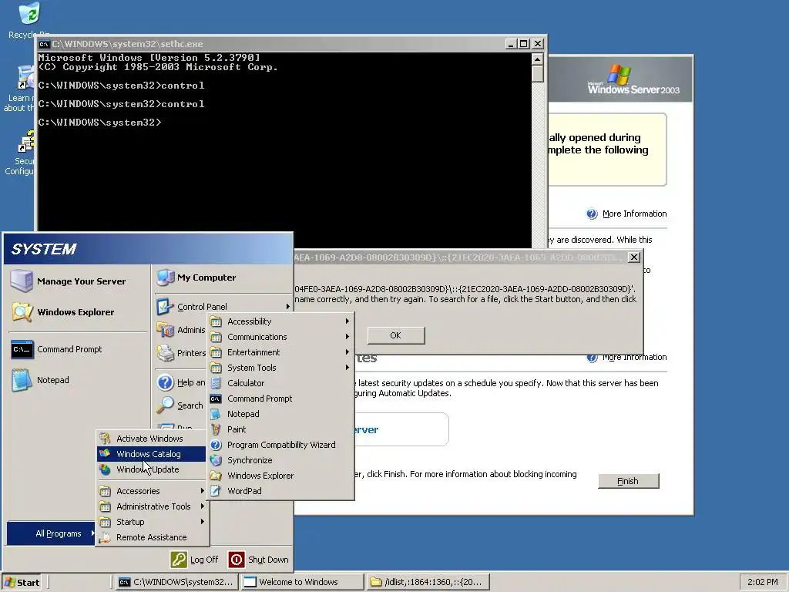Click the Shut Down red power icon
The image size is (789, 592).
tap(237, 560)
